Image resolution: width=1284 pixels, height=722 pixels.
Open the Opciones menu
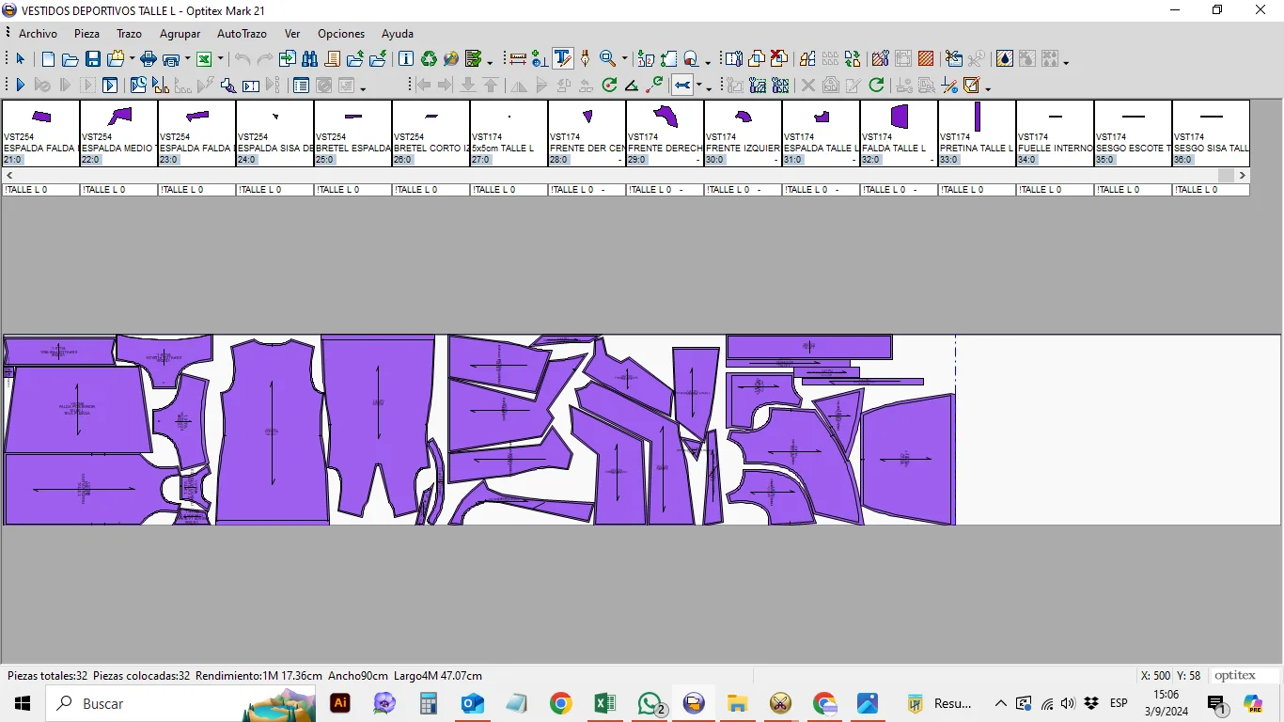[340, 34]
